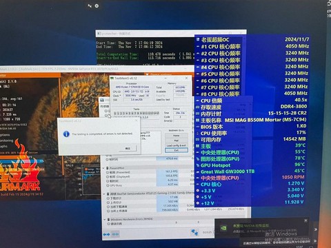
Task: Click the 老蛋超频OC header in sensor overlay
Action: point(215,40)
